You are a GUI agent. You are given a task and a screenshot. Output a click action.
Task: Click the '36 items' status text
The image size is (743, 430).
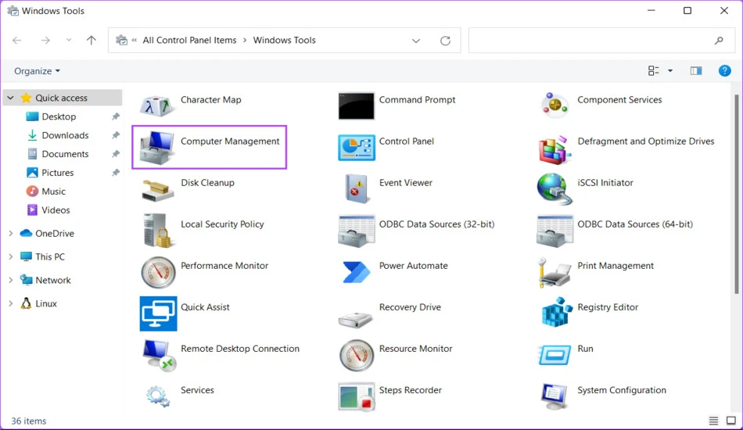coord(29,421)
